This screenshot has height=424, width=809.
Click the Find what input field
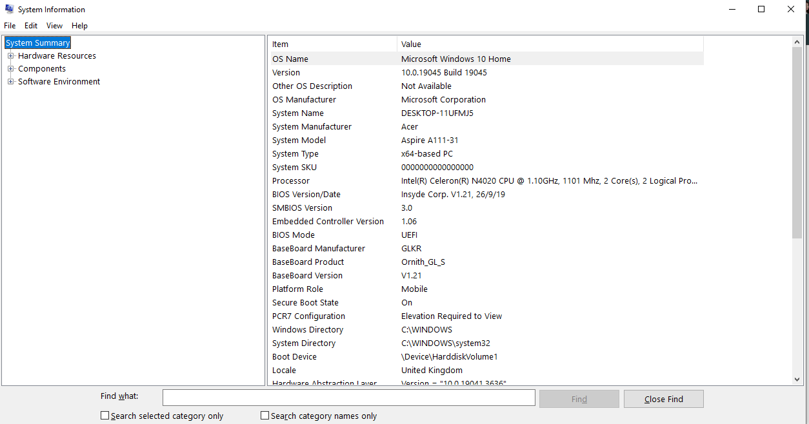tap(348, 398)
